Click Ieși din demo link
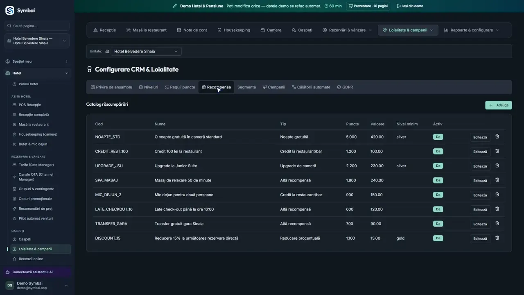The width and height of the screenshot is (524, 295). coord(410,6)
